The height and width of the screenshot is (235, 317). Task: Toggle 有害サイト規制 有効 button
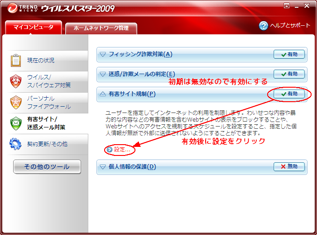(289, 94)
